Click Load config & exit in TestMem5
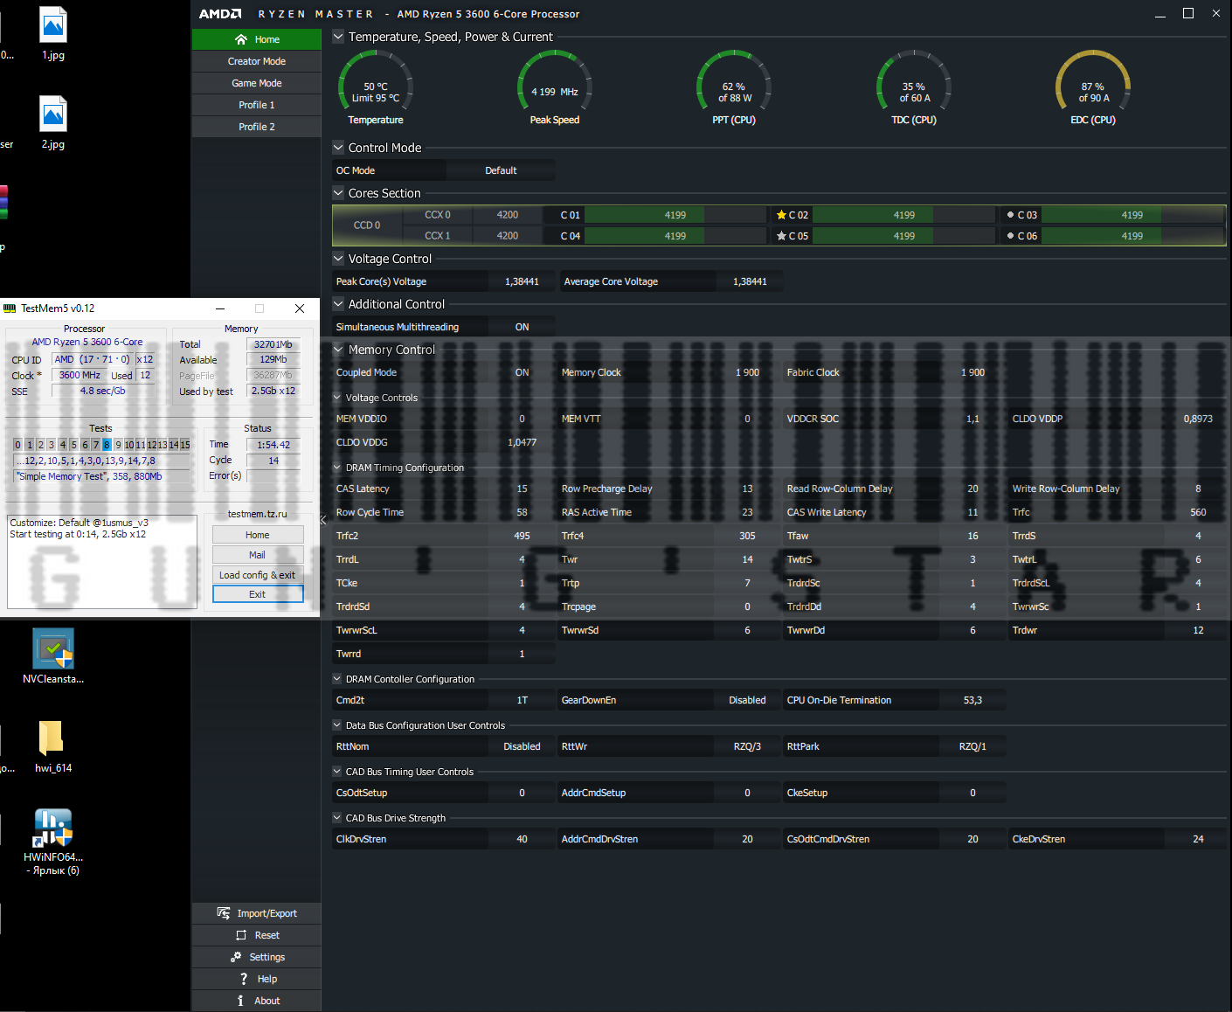 [x=258, y=575]
